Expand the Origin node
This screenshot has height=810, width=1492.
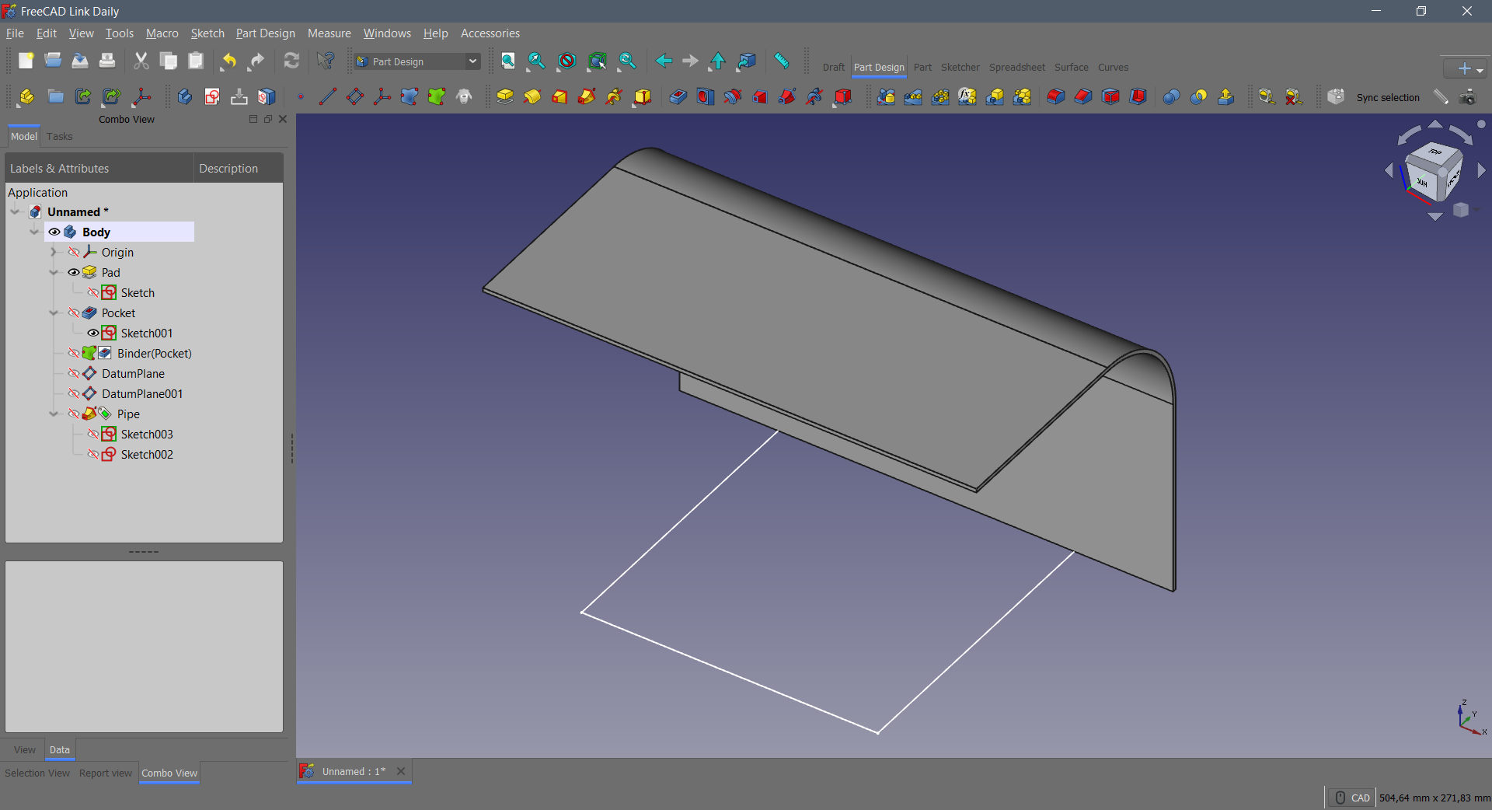54,252
